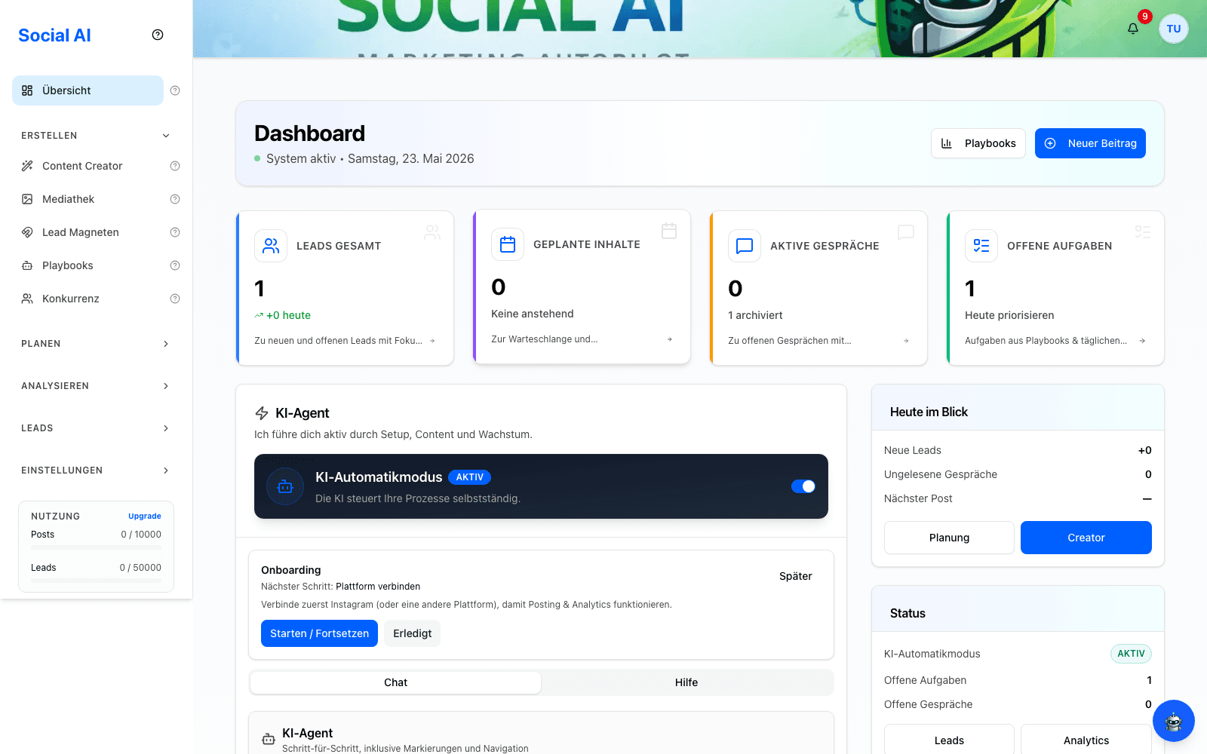Open Content Creator from sidebar
Screen dimensions: 1207x754
(x=88, y=166)
